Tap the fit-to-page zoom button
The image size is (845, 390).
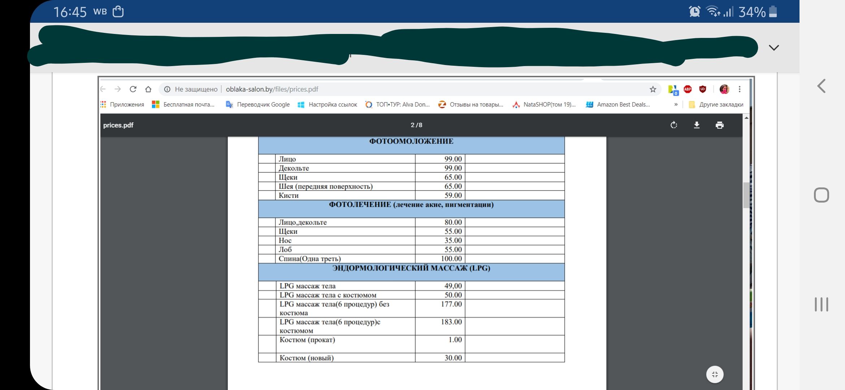(x=715, y=374)
